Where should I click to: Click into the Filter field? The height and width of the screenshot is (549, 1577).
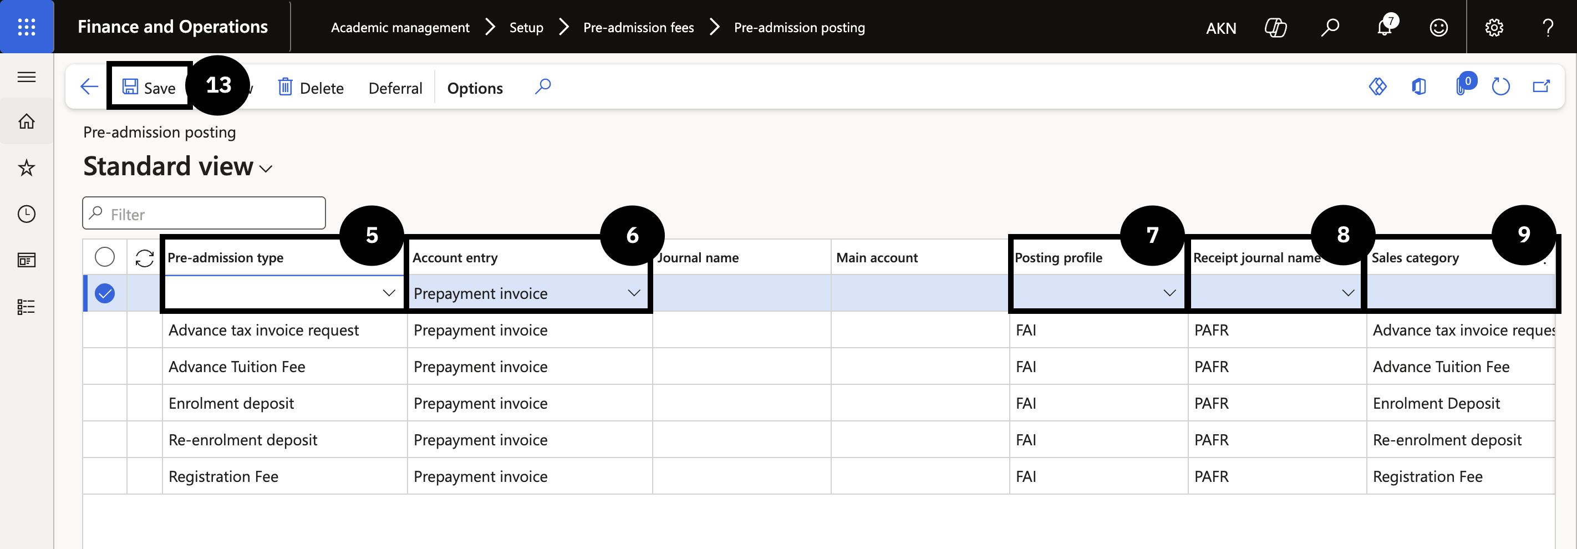coord(204,213)
